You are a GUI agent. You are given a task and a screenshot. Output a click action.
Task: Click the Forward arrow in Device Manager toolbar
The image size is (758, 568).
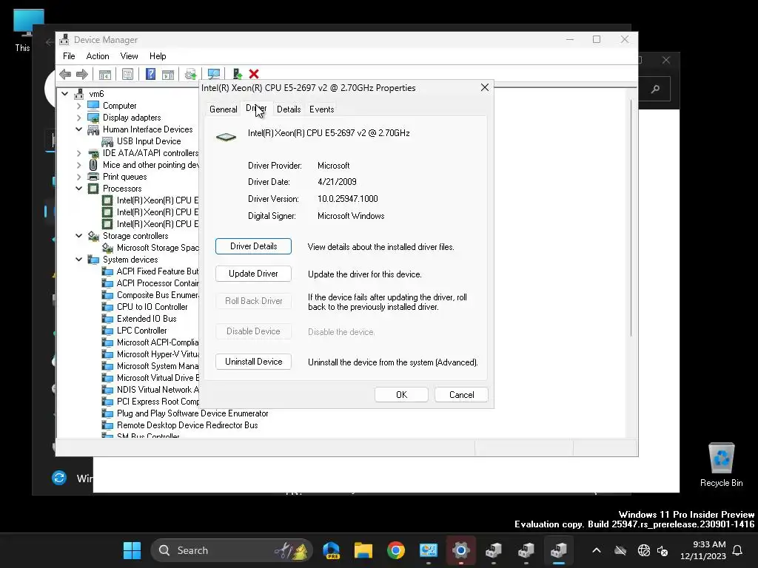[x=82, y=74]
